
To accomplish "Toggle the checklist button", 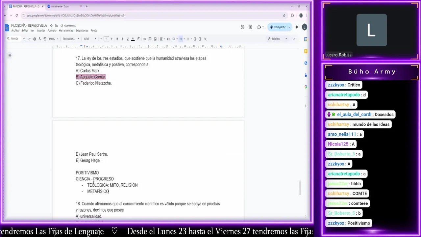I will point(174,39).
